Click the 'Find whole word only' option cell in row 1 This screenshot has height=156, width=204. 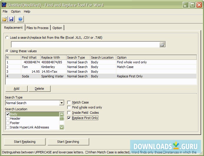(x=156, y=62)
